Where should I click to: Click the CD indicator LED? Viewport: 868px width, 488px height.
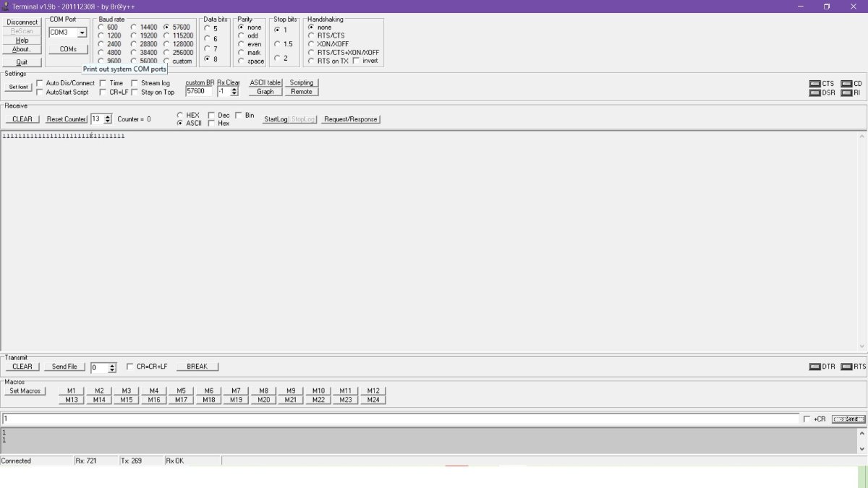pyautogui.click(x=846, y=84)
